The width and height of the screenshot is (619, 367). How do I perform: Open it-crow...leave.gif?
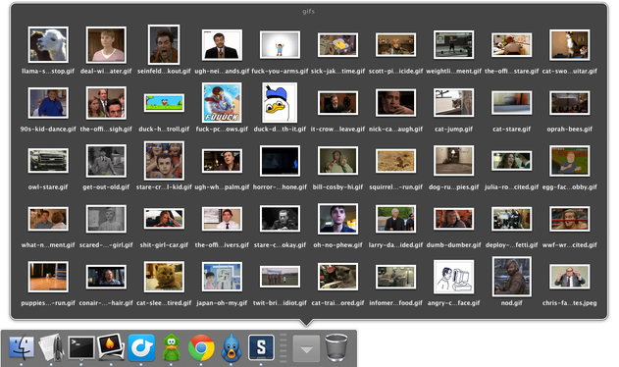[x=337, y=103]
